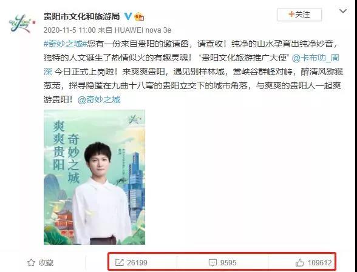Open the @奇妙之城 mention link

[x=99, y=99]
